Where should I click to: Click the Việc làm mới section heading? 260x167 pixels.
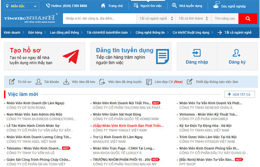pos(23,94)
